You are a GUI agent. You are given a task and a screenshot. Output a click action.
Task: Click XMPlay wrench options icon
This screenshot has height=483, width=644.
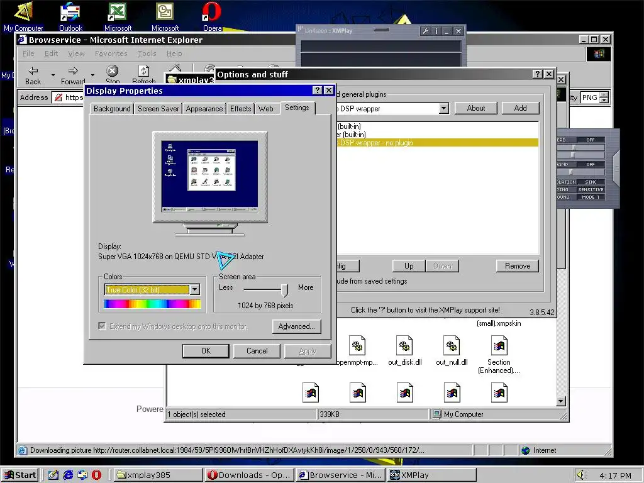point(426,31)
